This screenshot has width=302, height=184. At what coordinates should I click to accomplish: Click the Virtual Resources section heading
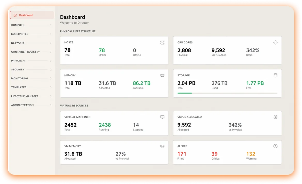(74, 106)
